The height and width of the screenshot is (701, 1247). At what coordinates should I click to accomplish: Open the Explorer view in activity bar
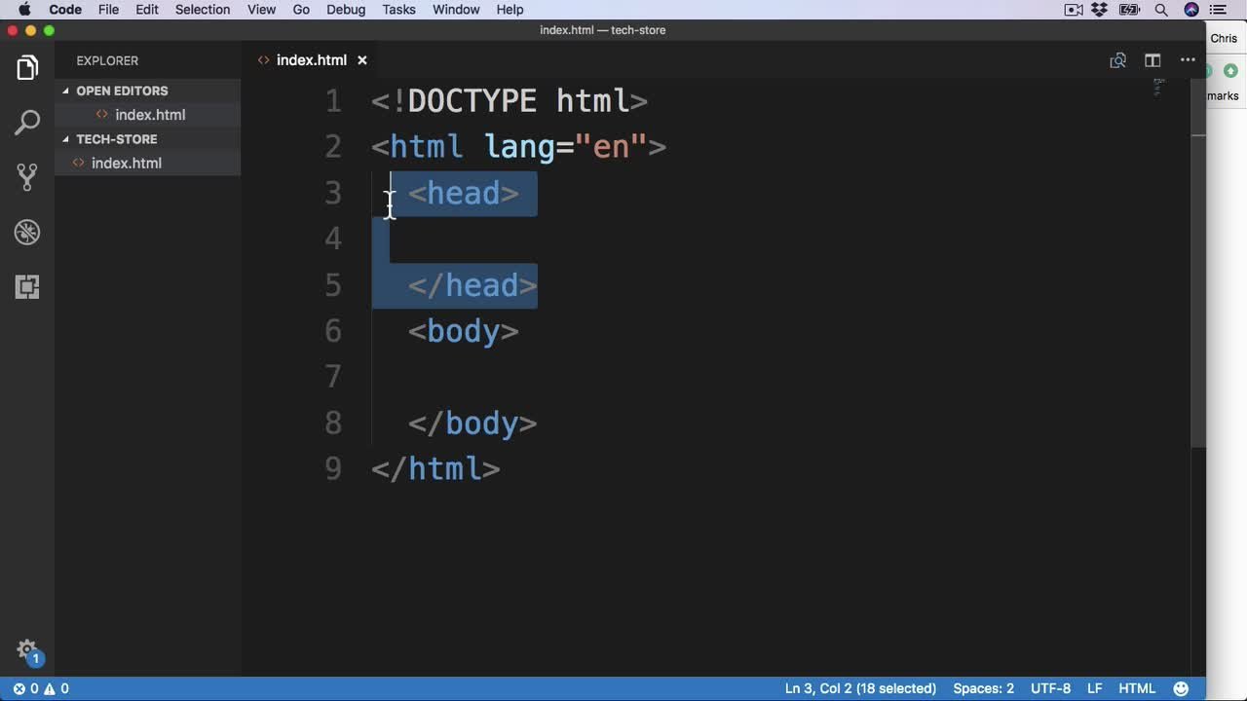pyautogui.click(x=27, y=68)
